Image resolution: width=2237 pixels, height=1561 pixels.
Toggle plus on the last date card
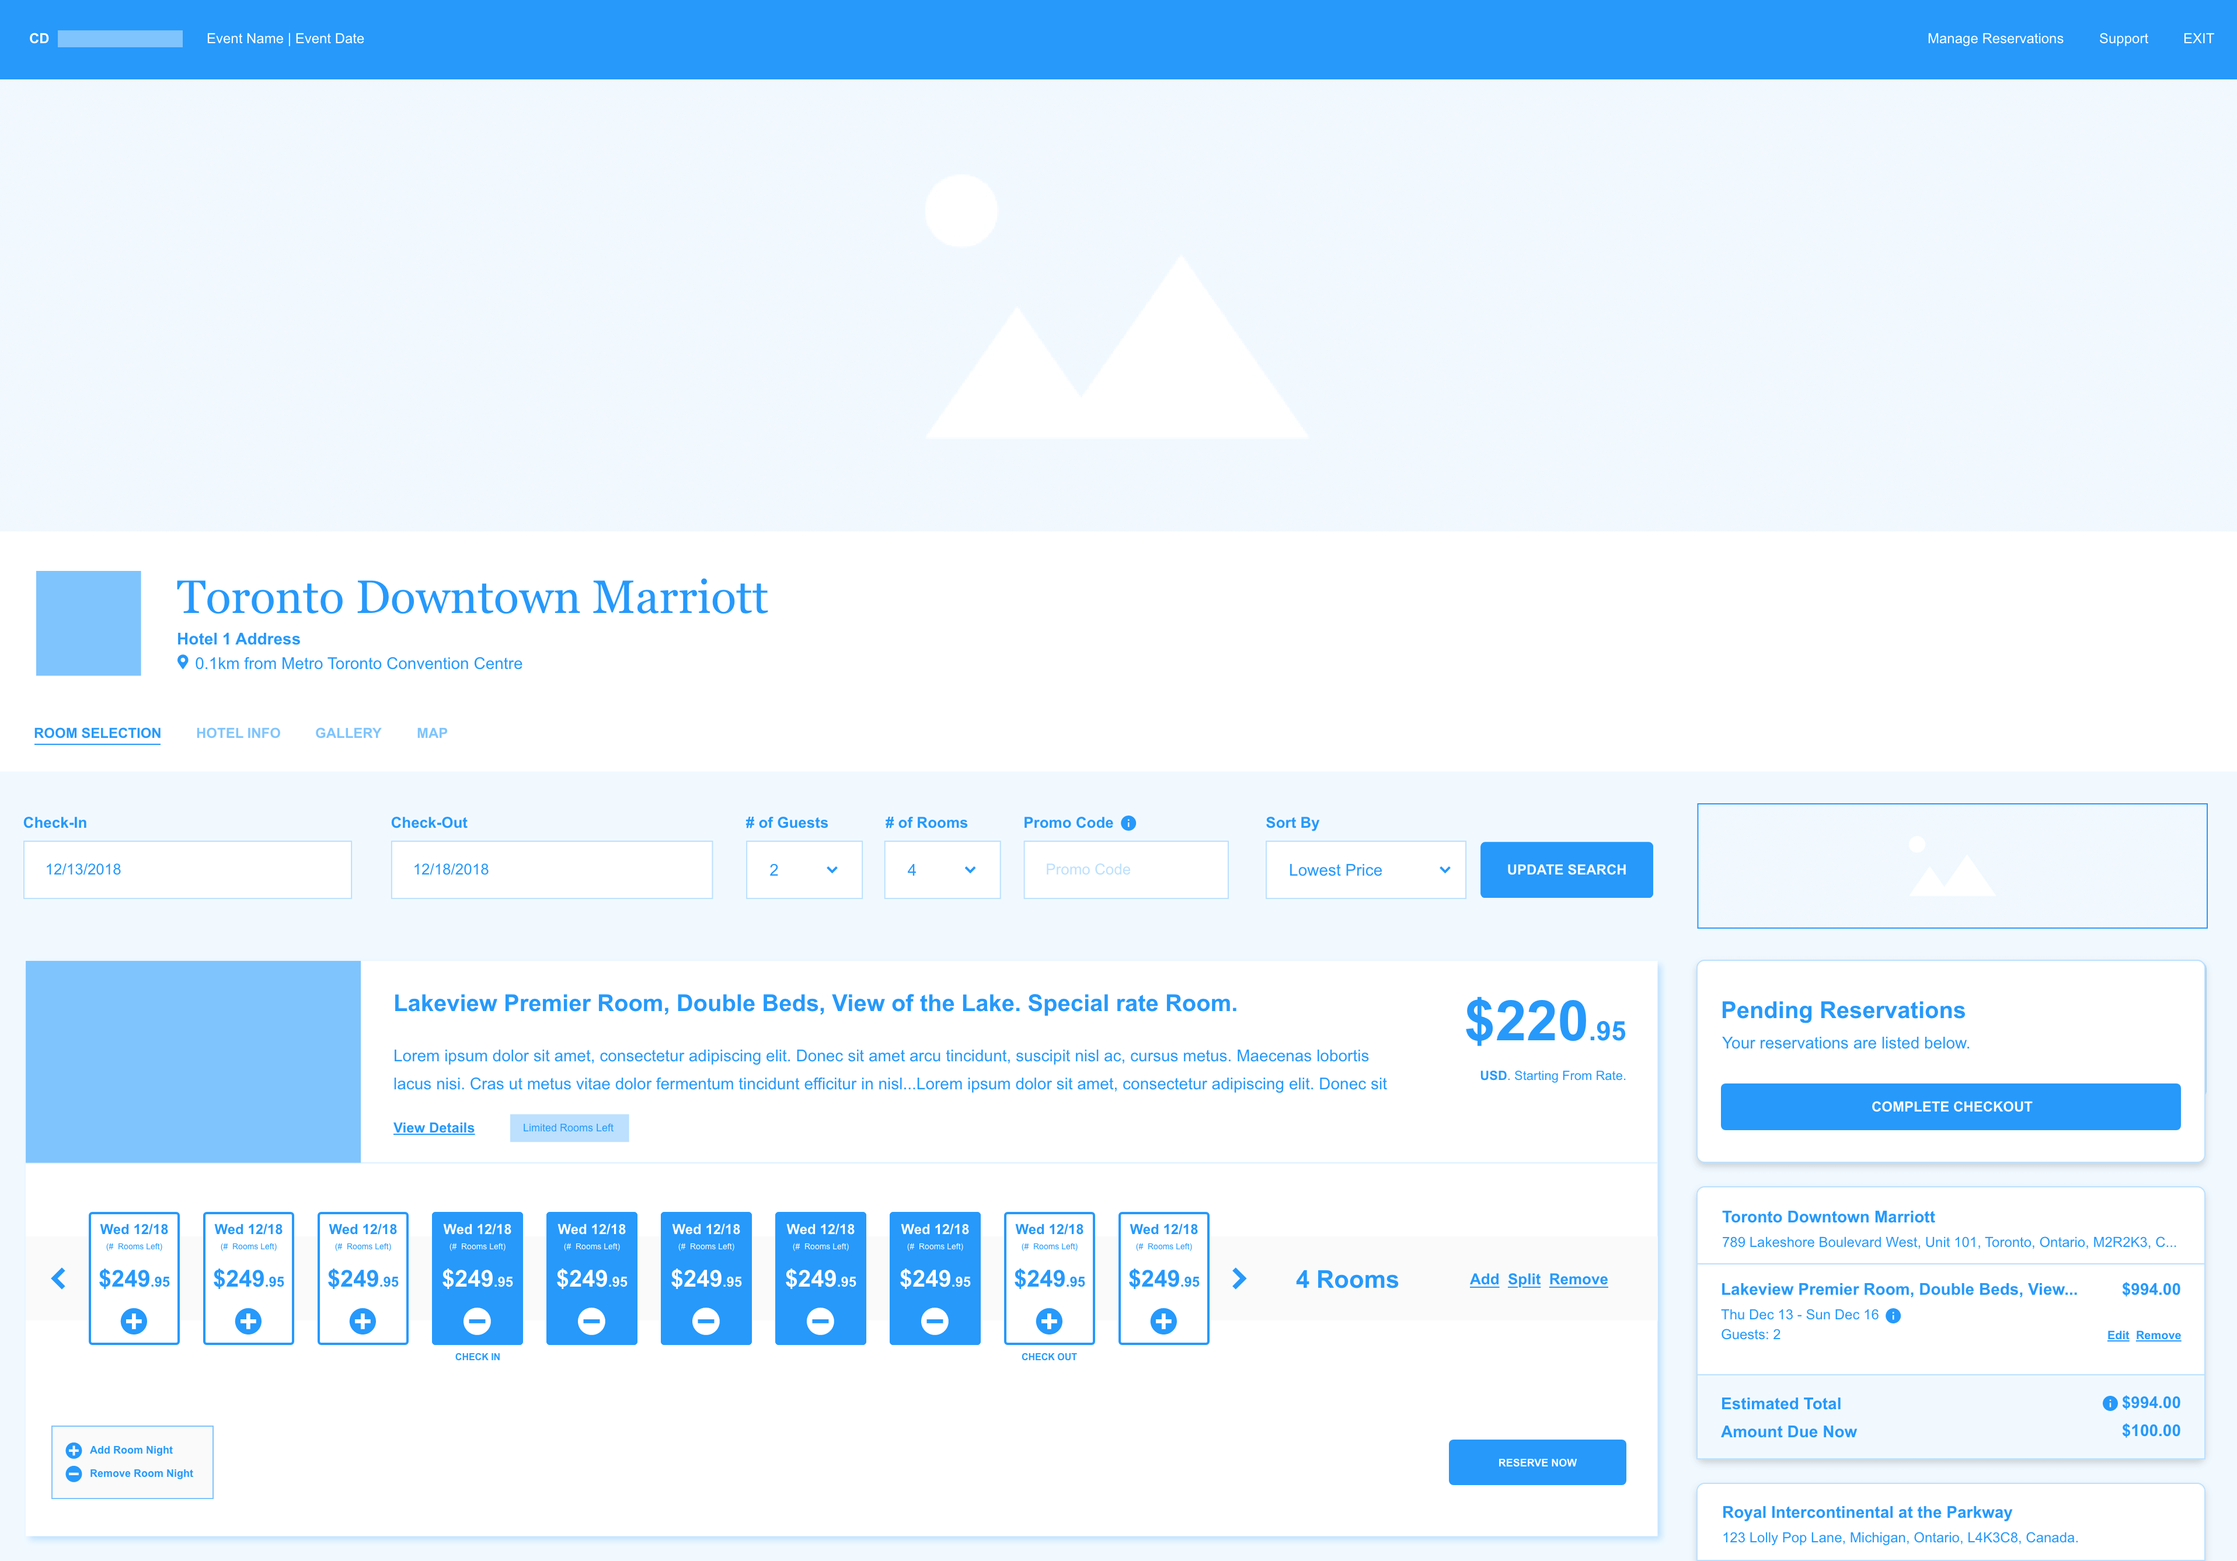click(1163, 1321)
